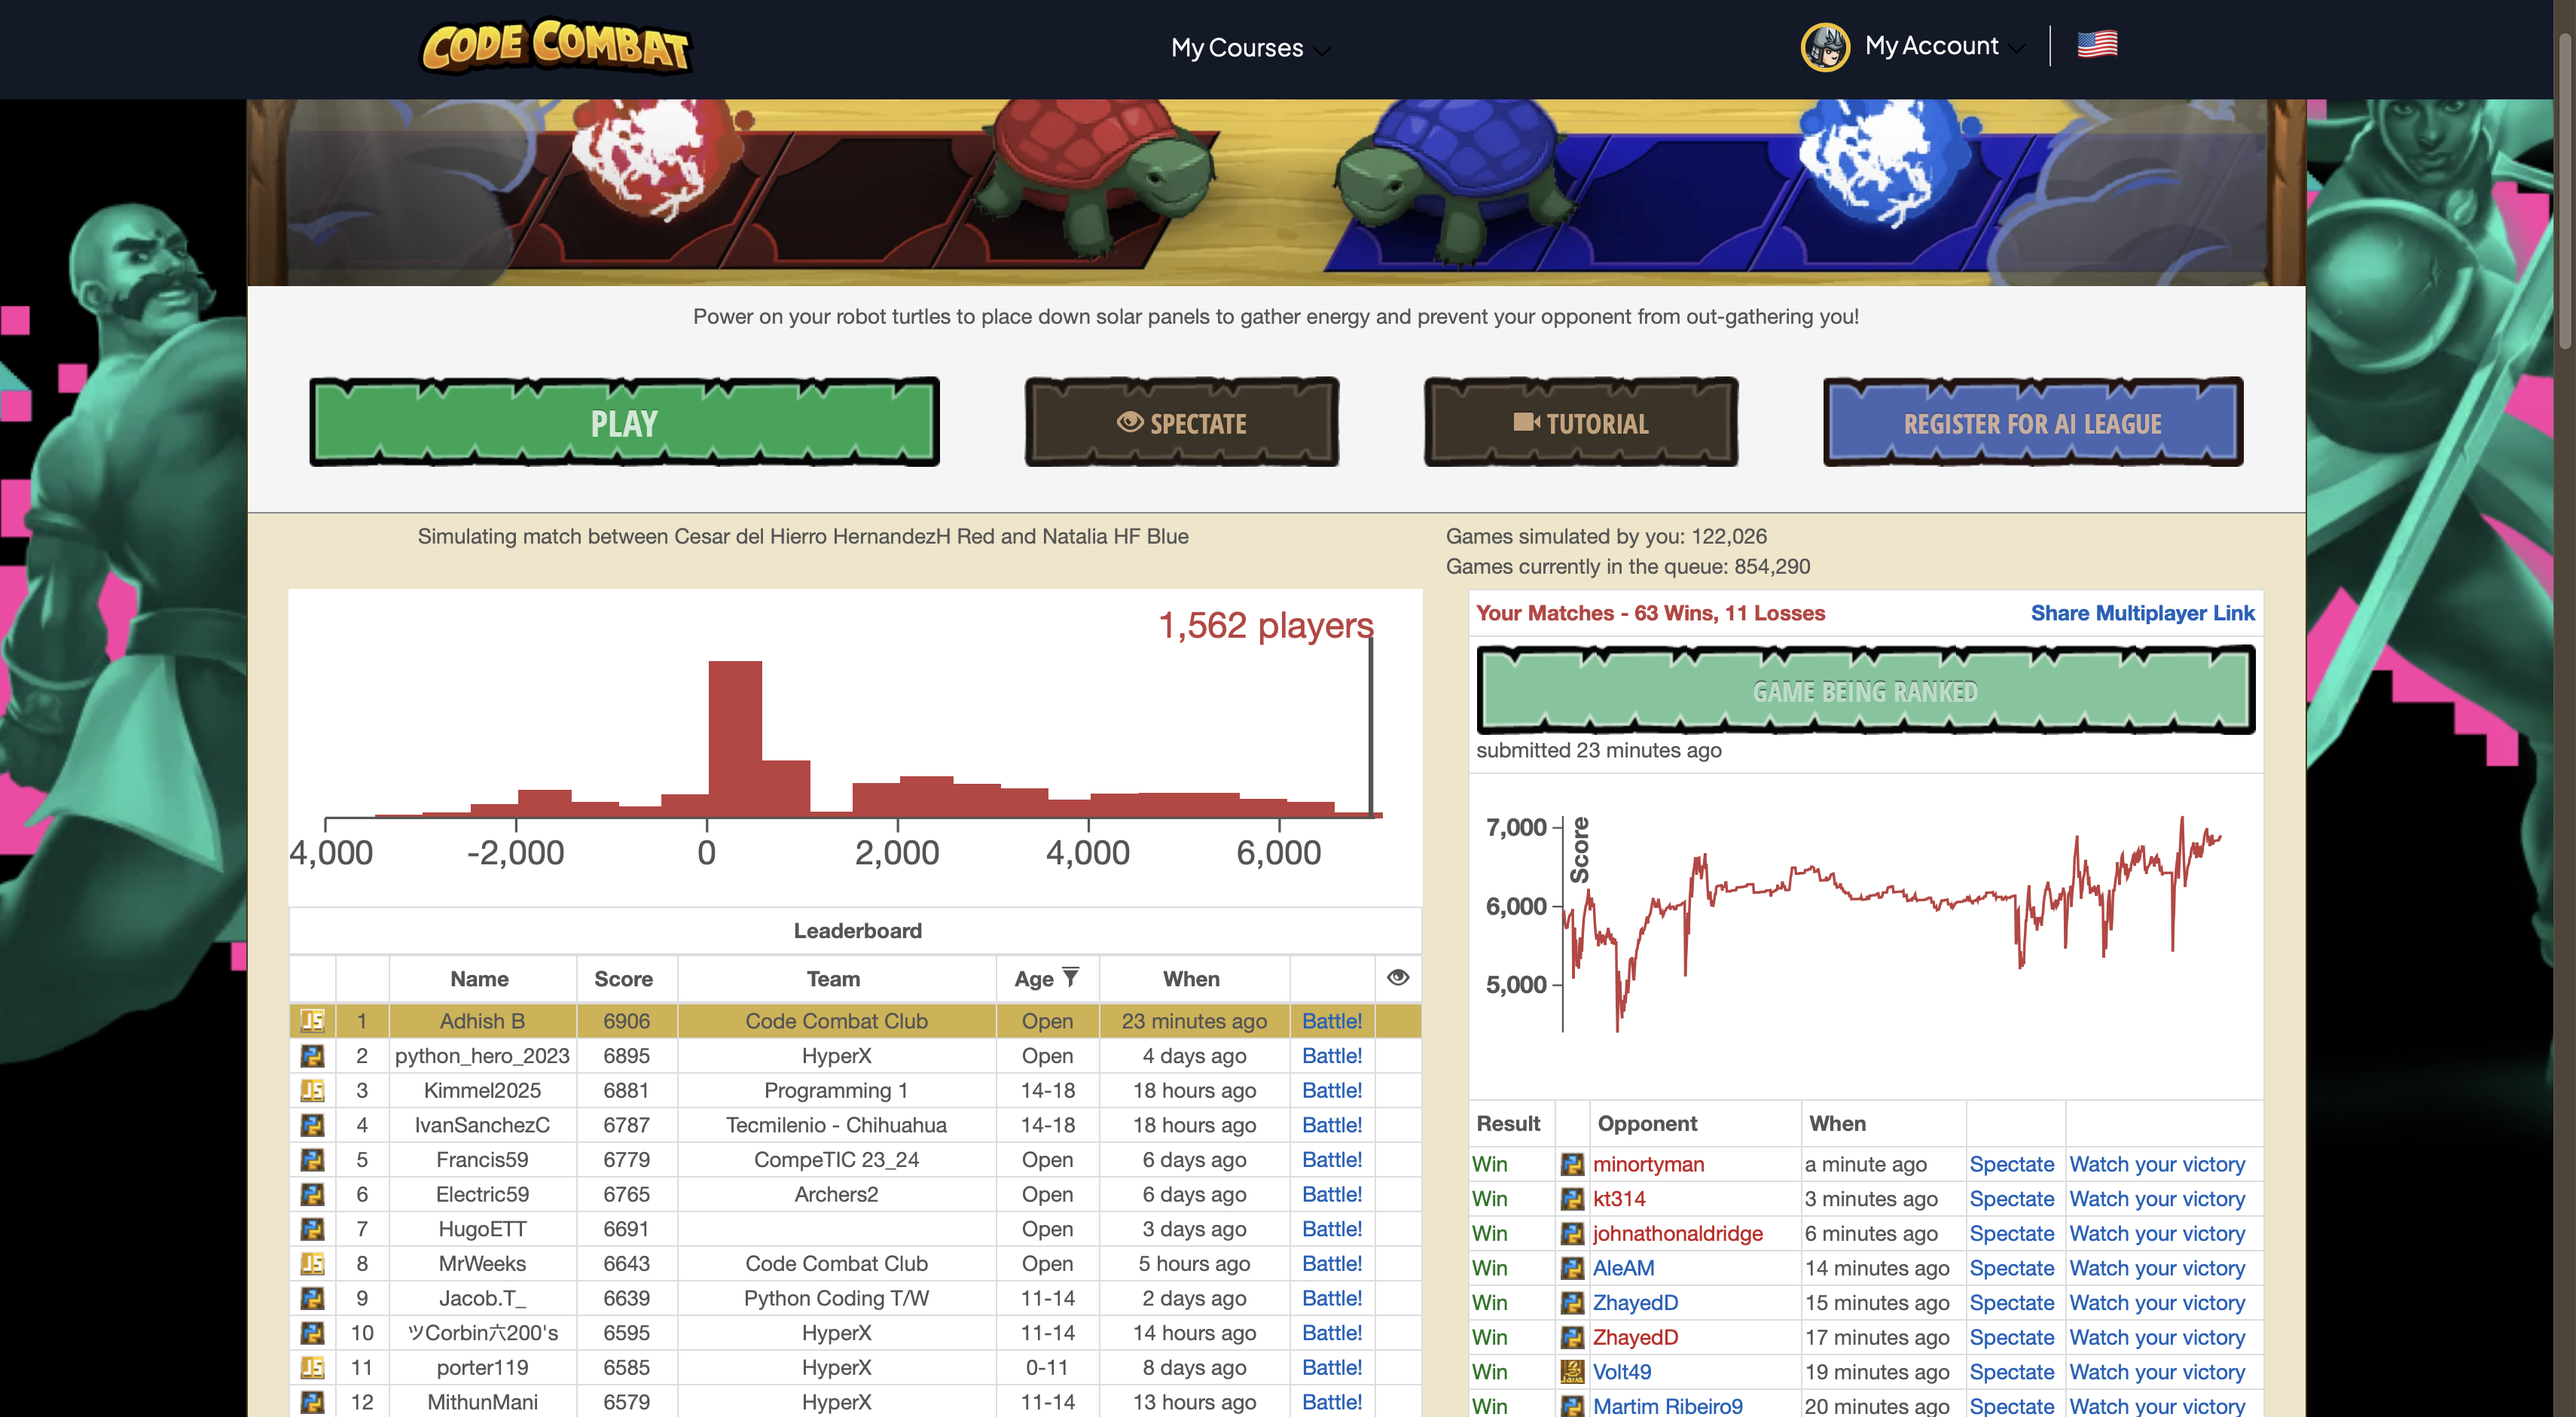Click language icon next to minortyman
This screenshot has width=2576, height=1417.
(1572, 1164)
